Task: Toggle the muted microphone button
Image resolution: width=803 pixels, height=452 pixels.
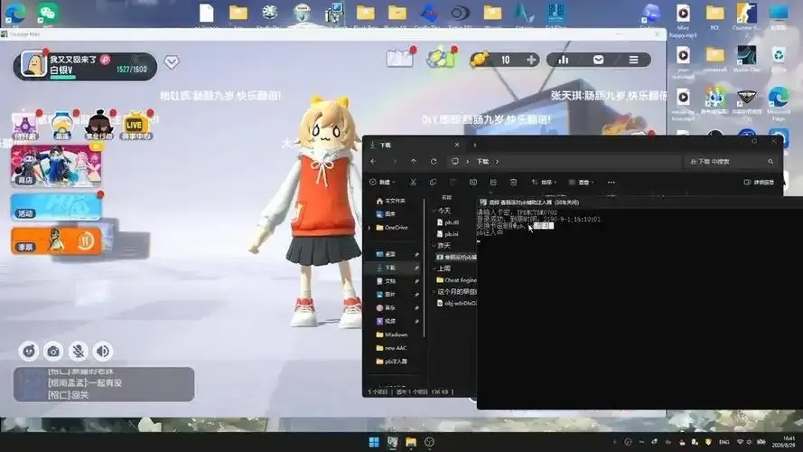Action: (78, 351)
